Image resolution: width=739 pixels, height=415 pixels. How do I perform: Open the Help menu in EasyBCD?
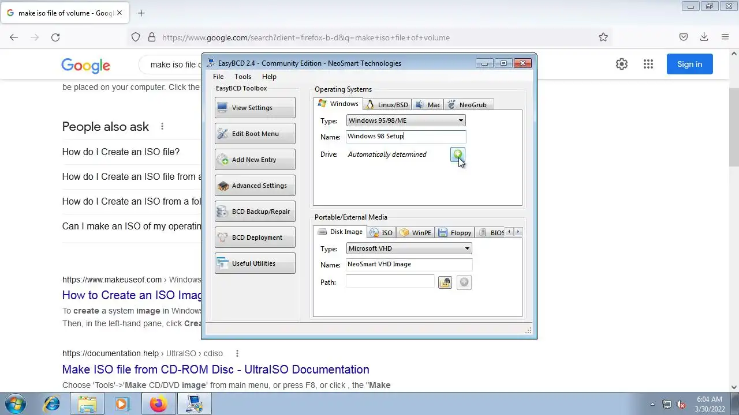click(x=269, y=77)
